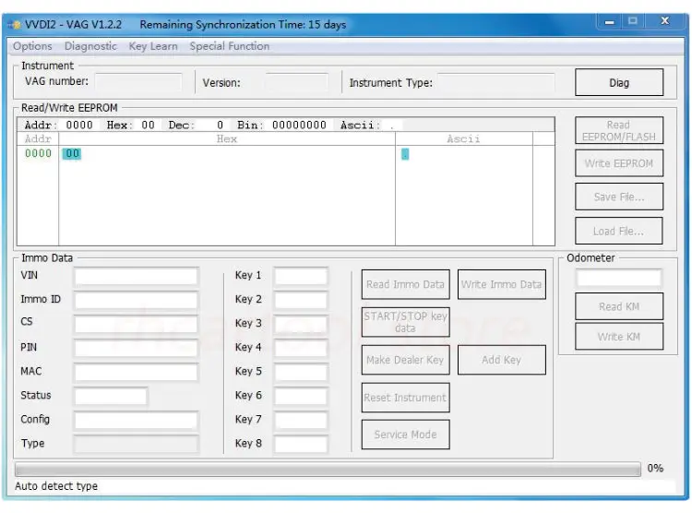692x513 pixels.
Task: Click the 0000 address row label
Action: [38, 154]
